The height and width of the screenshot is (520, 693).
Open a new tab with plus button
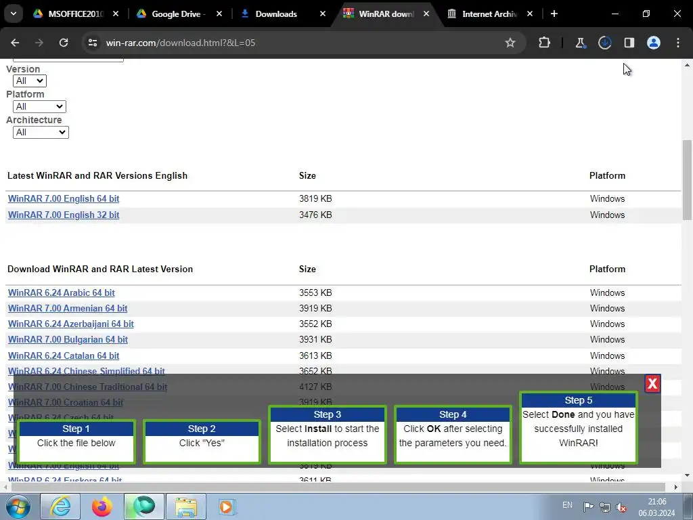pos(554,14)
